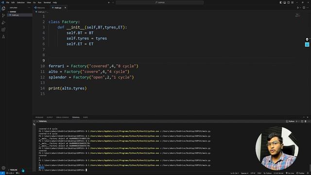311x175 pixels.
Task: Open the Go menu
Action: click(35, 2)
